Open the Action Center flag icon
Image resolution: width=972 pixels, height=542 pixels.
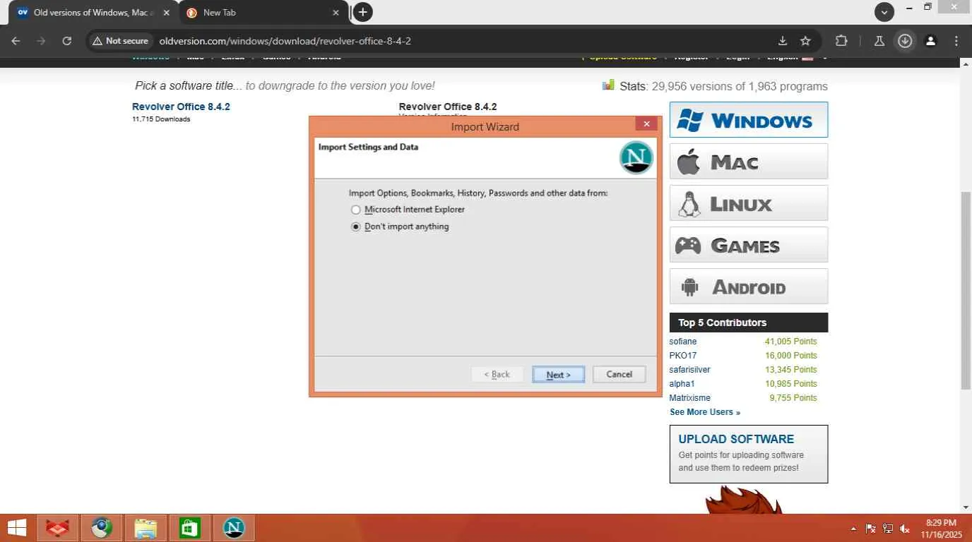click(870, 529)
